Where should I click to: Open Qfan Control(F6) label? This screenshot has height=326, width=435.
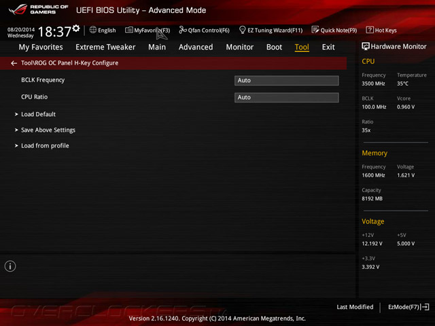[x=209, y=30]
